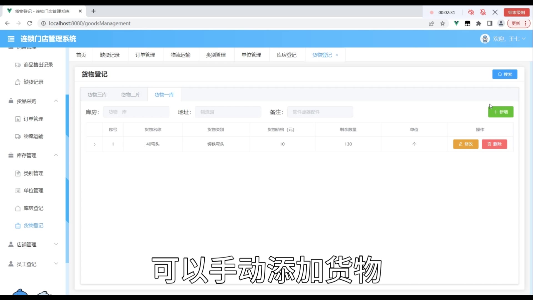Toggle browser side panel icon
Image resolution: width=533 pixels, height=300 pixels.
point(490,23)
